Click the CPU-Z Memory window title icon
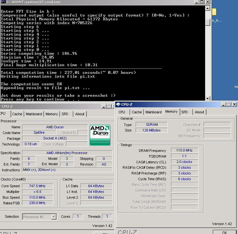Viewport: 238px width, 234px height. click(x=118, y=104)
